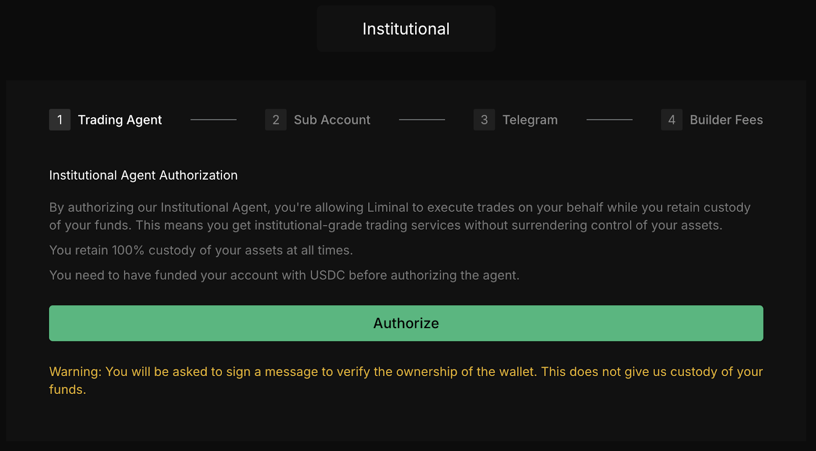This screenshot has width=816, height=451.
Task: Click the Institutional Agent Authorization heading
Action: (x=143, y=175)
